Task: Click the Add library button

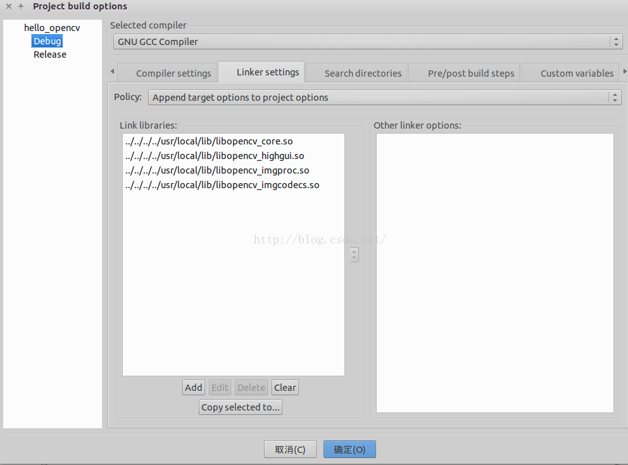Action: pyautogui.click(x=194, y=388)
